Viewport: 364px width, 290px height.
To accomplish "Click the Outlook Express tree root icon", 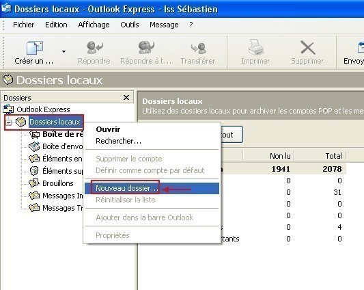I will pos(8,109).
